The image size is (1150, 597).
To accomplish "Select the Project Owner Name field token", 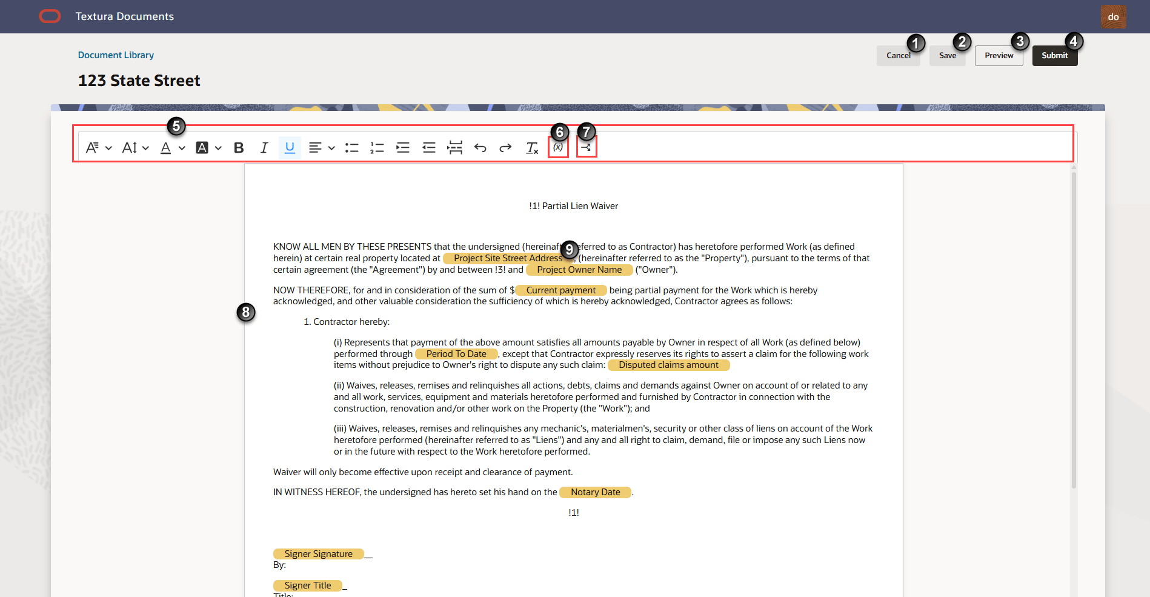I will [579, 270].
